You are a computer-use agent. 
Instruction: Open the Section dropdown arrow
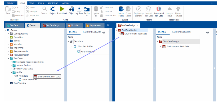(87, 16)
